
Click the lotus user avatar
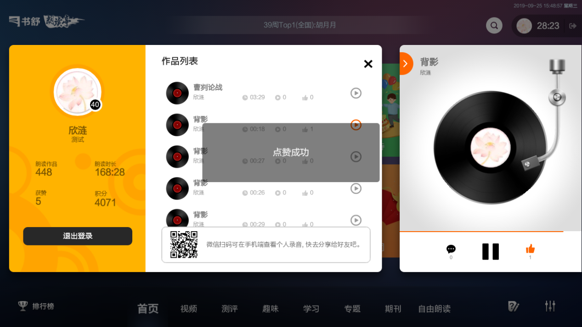tap(77, 91)
